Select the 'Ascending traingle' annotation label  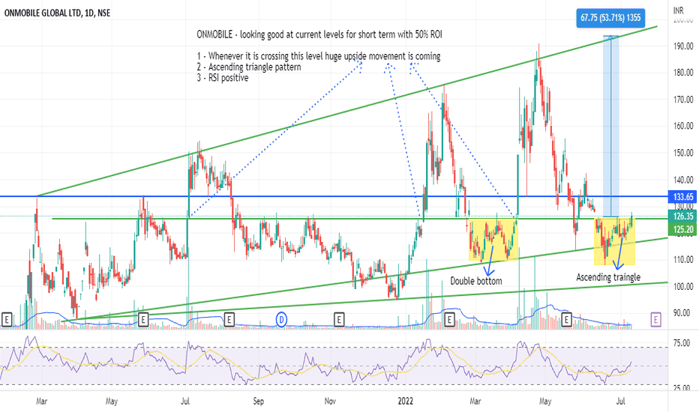[x=608, y=277]
